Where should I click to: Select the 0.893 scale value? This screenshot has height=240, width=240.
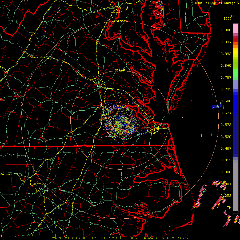(226, 54)
